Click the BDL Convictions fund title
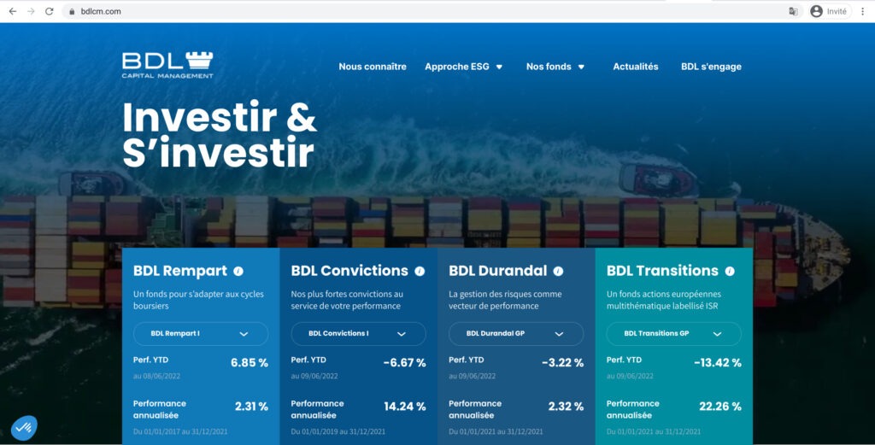Image resolution: width=875 pixels, height=445 pixels. click(x=349, y=271)
